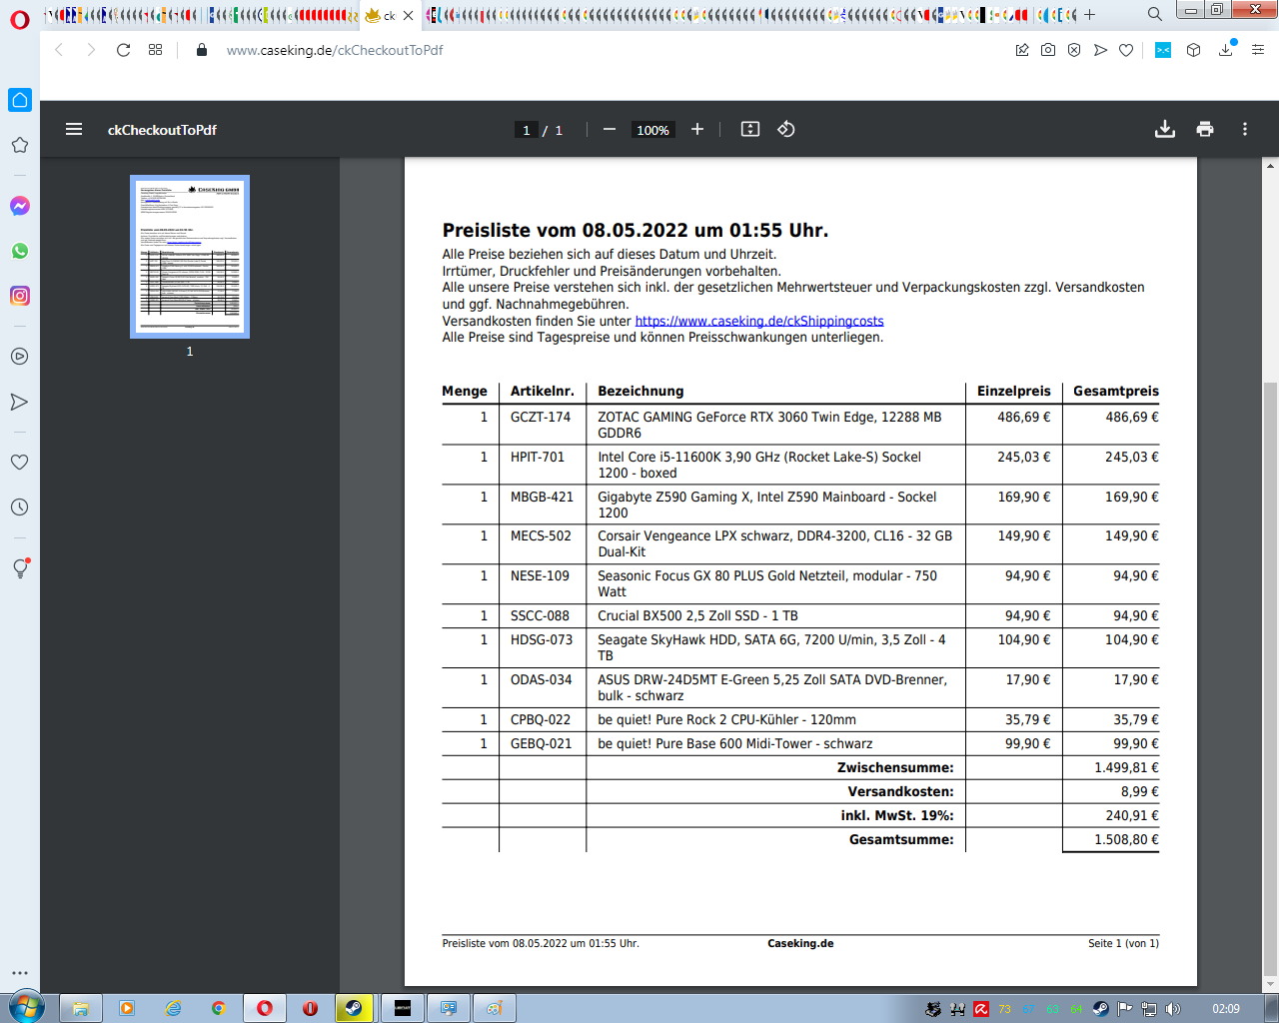Image resolution: width=1279 pixels, height=1023 pixels.
Task: Click the HPIT-701 article number
Action: (538, 457)
